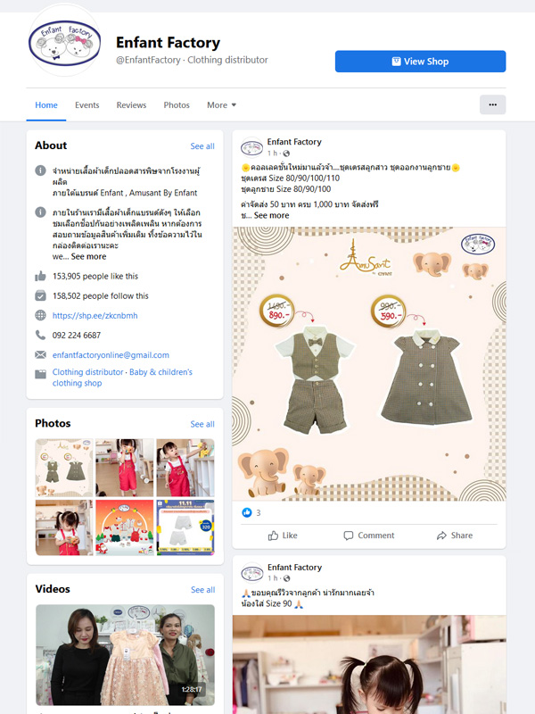Open the Reviews tab
The image size is (535, 714).
pyautogui.click(x=131, y=105)
